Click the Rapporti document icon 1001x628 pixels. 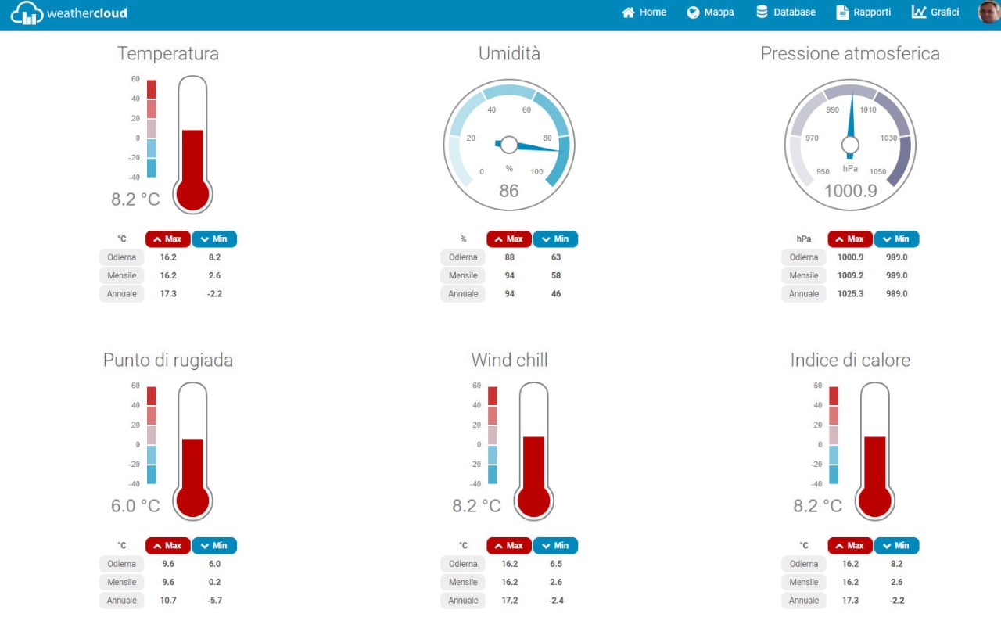(x=842, y=13)
